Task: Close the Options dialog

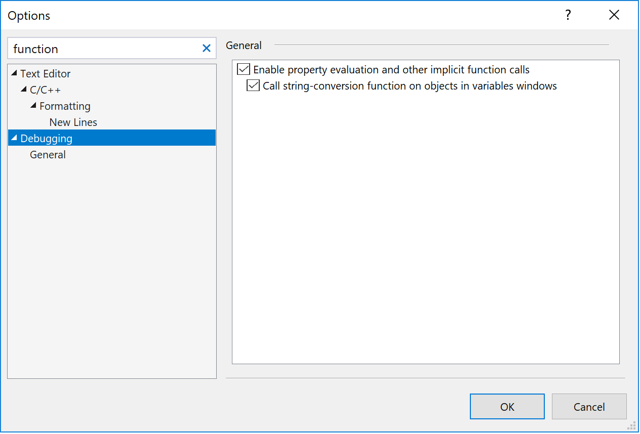Action: (614, 15)
